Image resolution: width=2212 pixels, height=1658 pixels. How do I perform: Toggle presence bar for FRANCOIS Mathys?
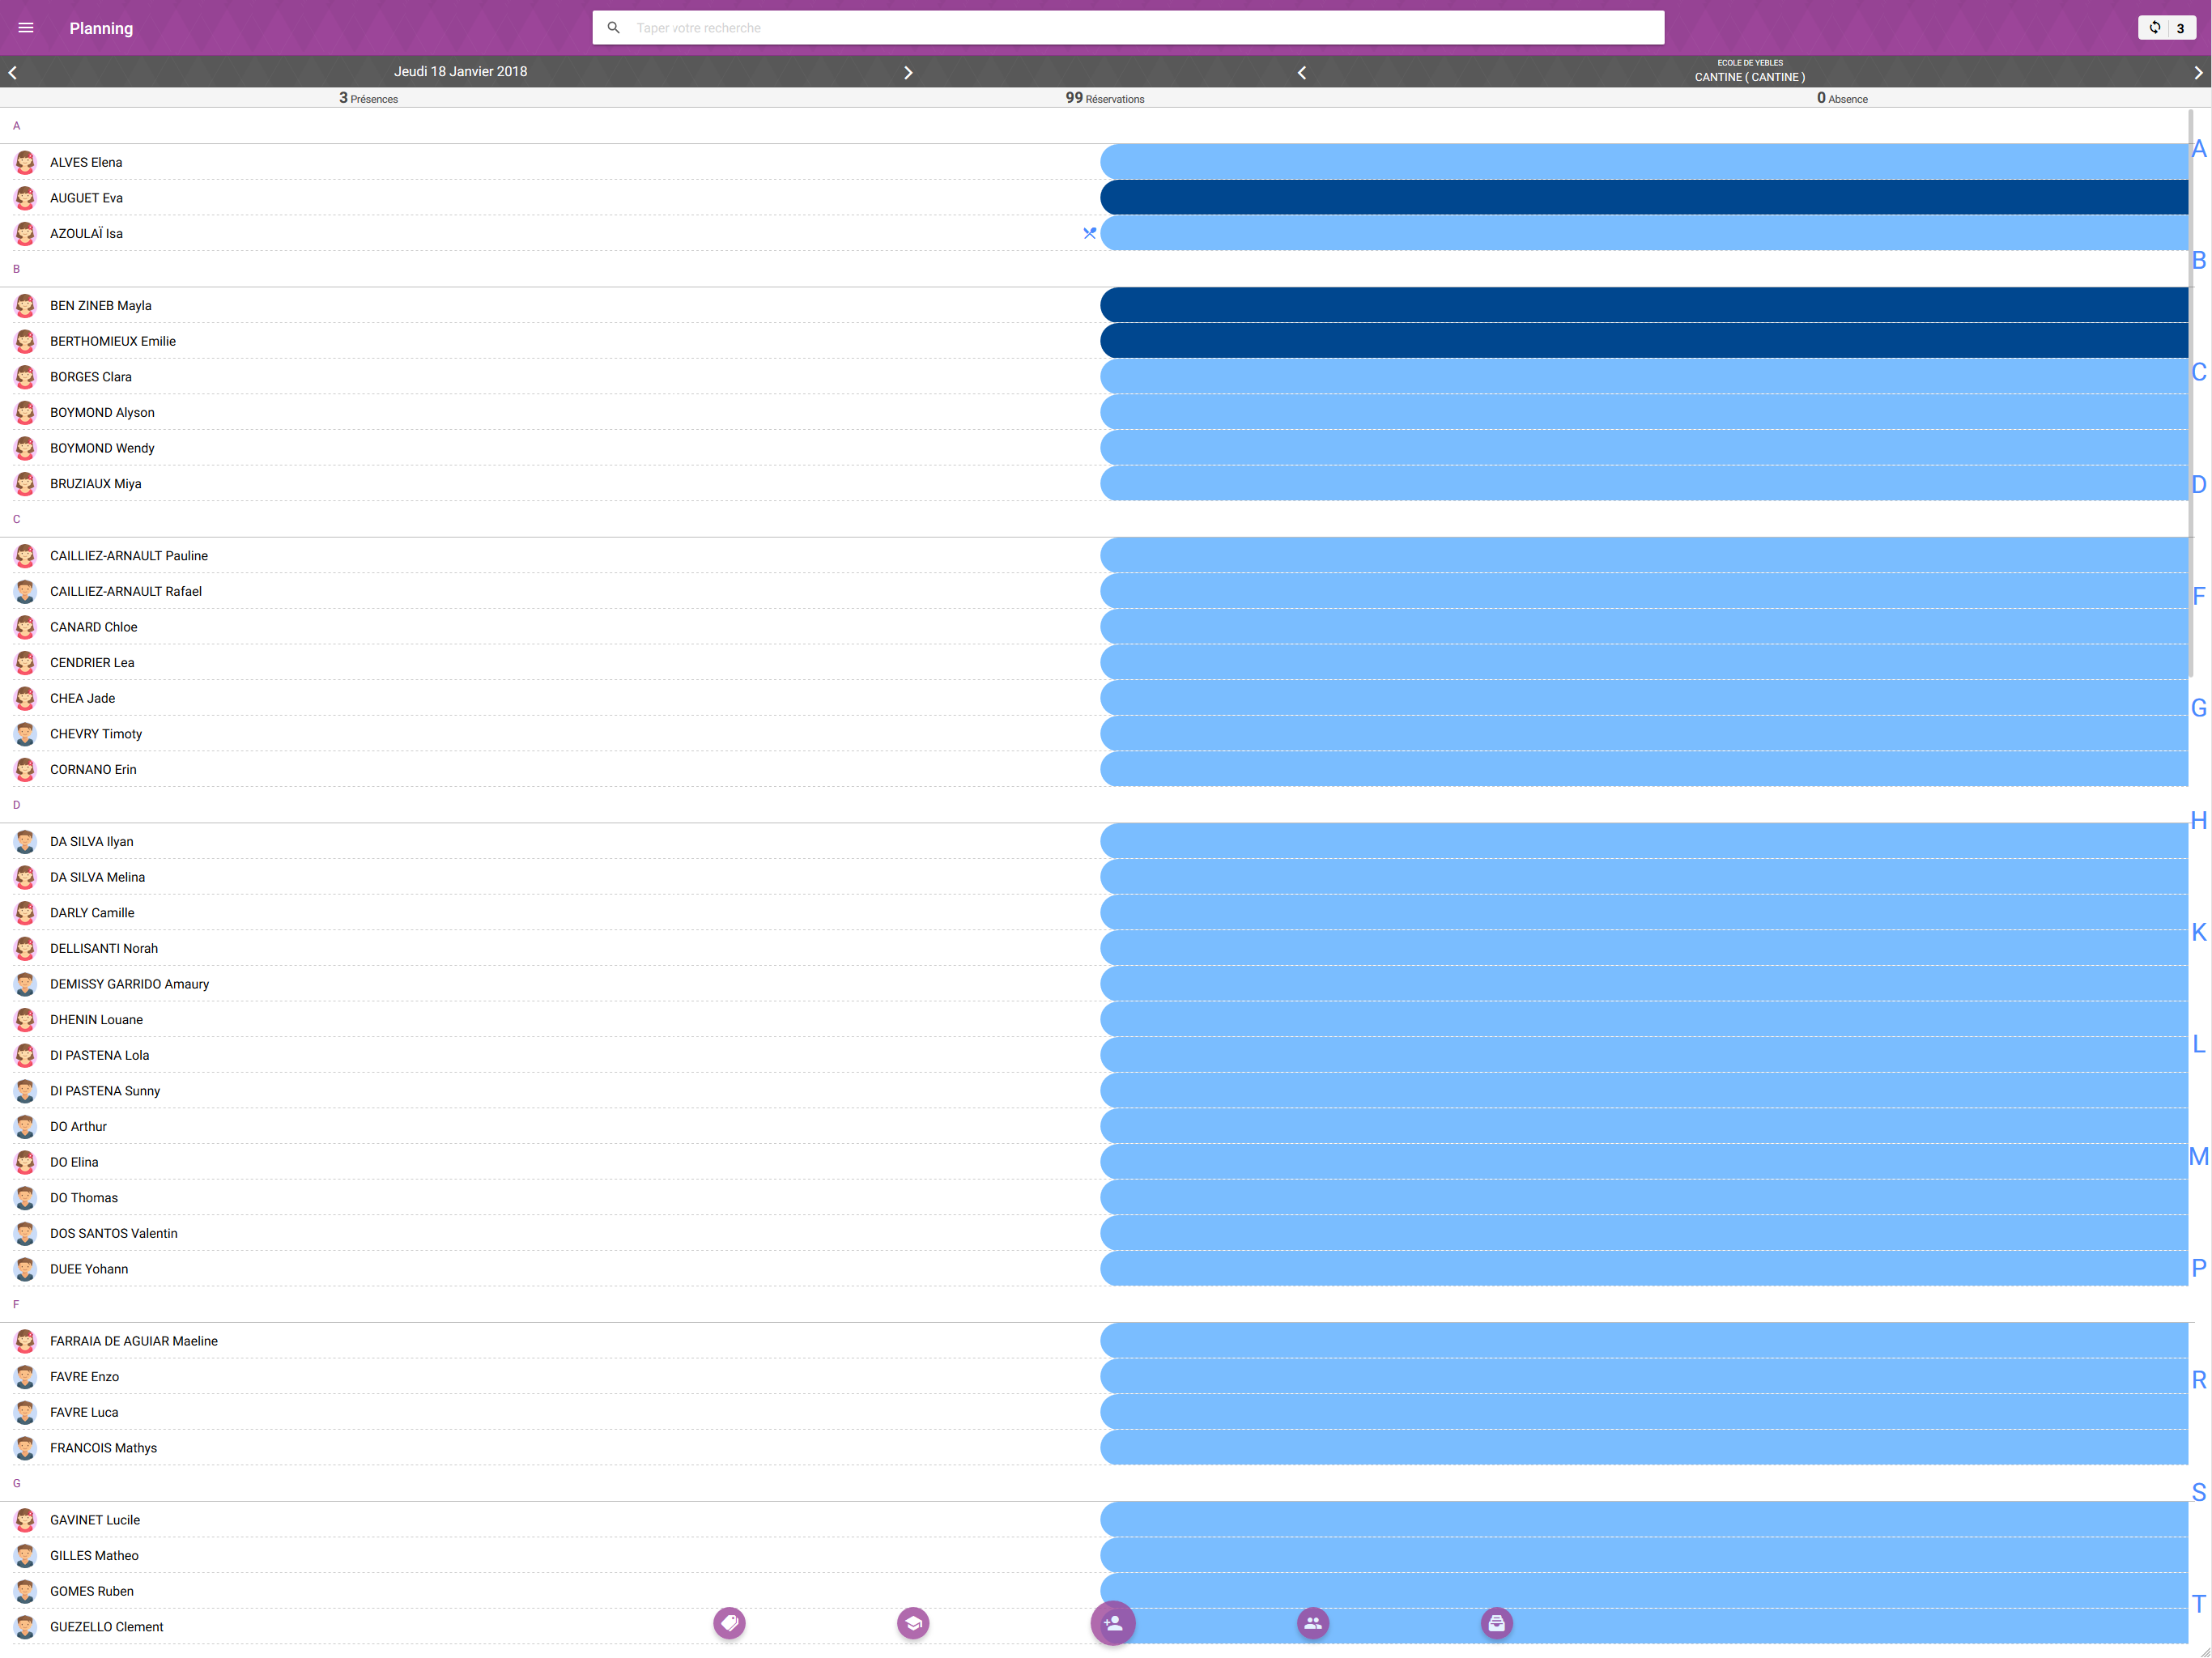(x=1644, y=1448)
